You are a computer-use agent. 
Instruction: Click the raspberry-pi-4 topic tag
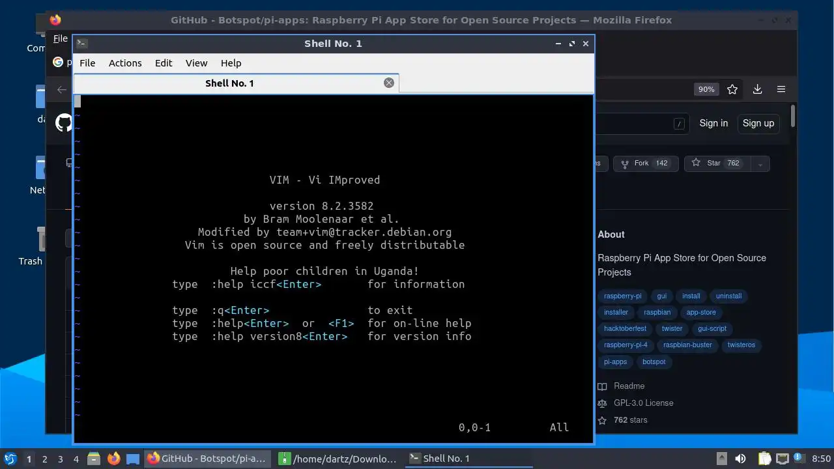coord(625,345)
